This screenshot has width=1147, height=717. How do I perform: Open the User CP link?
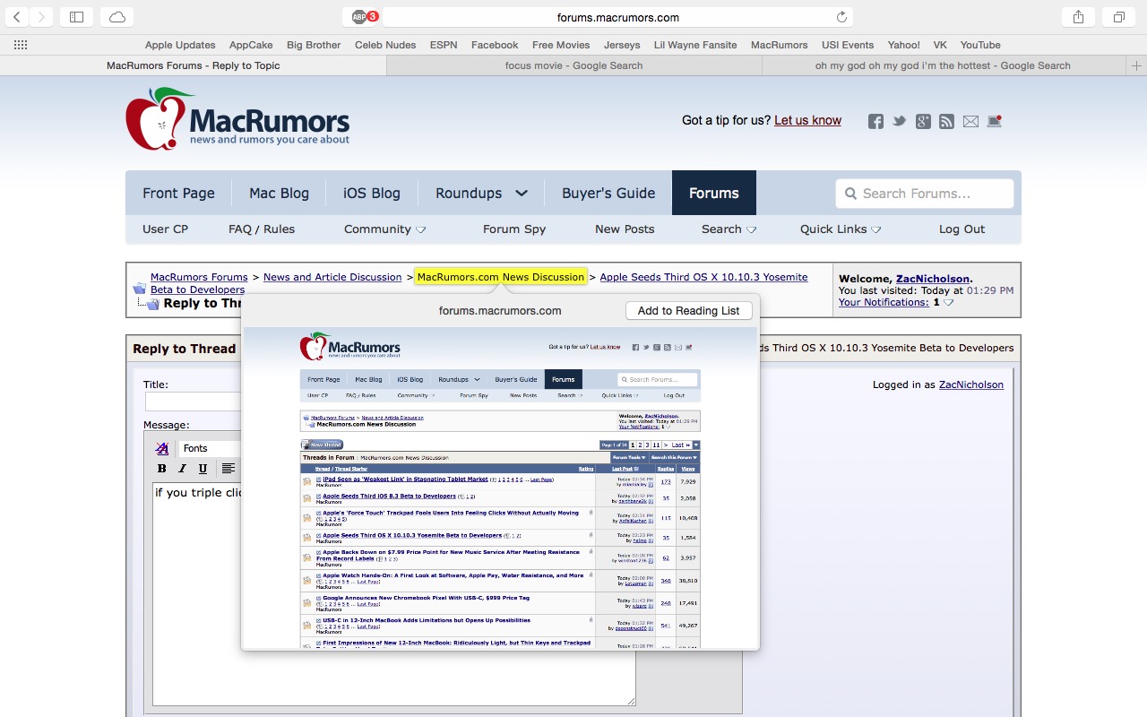(165, 229)
